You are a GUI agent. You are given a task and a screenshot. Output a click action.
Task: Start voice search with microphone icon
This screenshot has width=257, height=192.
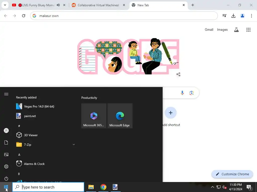pos(182,93)
